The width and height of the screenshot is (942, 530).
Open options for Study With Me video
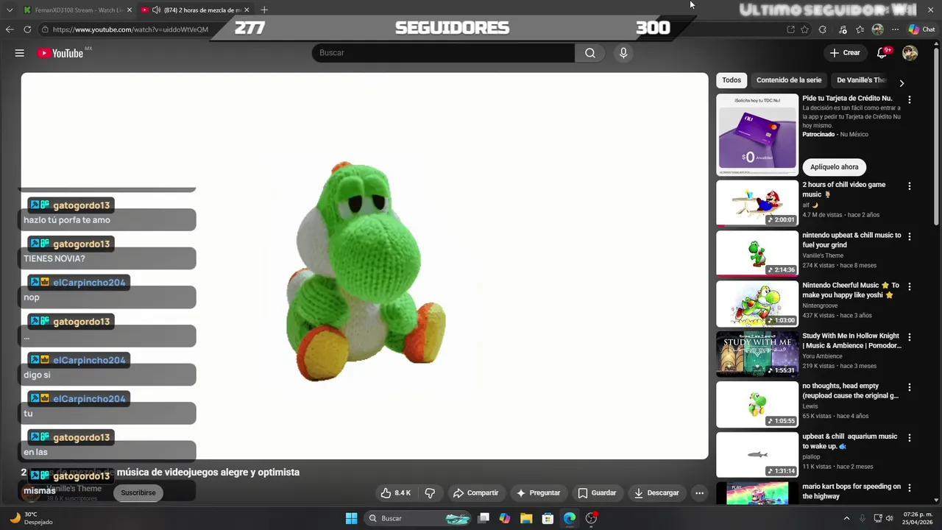[910, 337]
